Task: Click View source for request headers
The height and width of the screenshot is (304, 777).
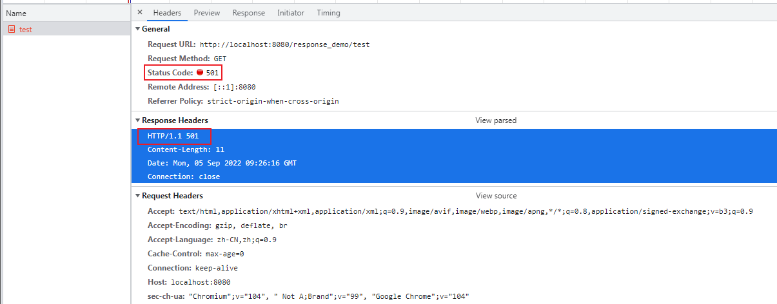Action: (x=496, y=196)
